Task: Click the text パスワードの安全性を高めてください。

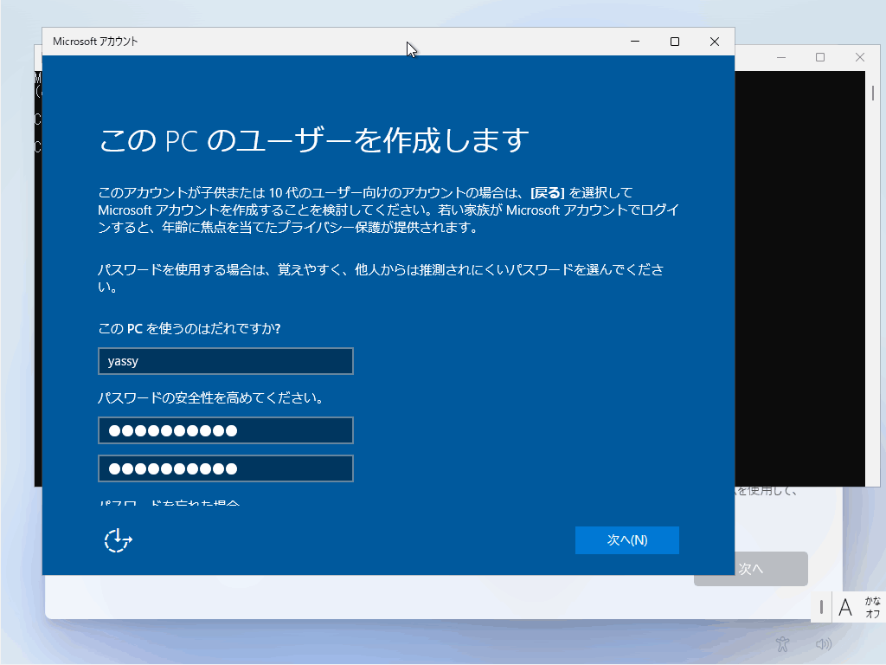Action: [211, 398]
